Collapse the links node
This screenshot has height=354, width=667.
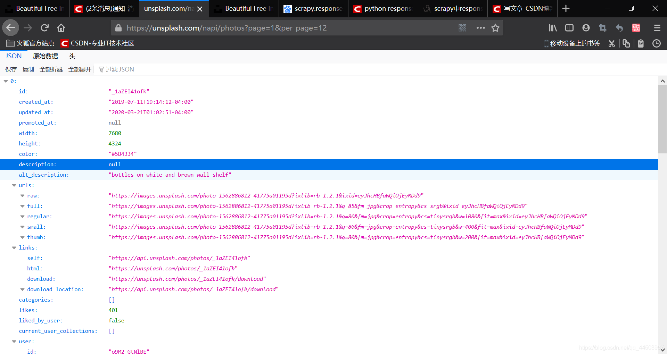click(14, 248)
